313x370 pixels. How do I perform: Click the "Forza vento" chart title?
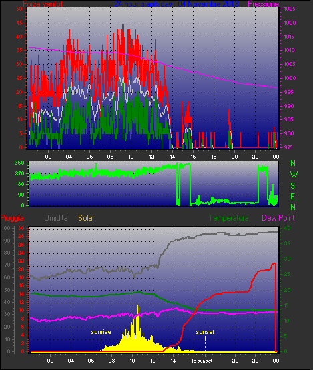(43, 4)
